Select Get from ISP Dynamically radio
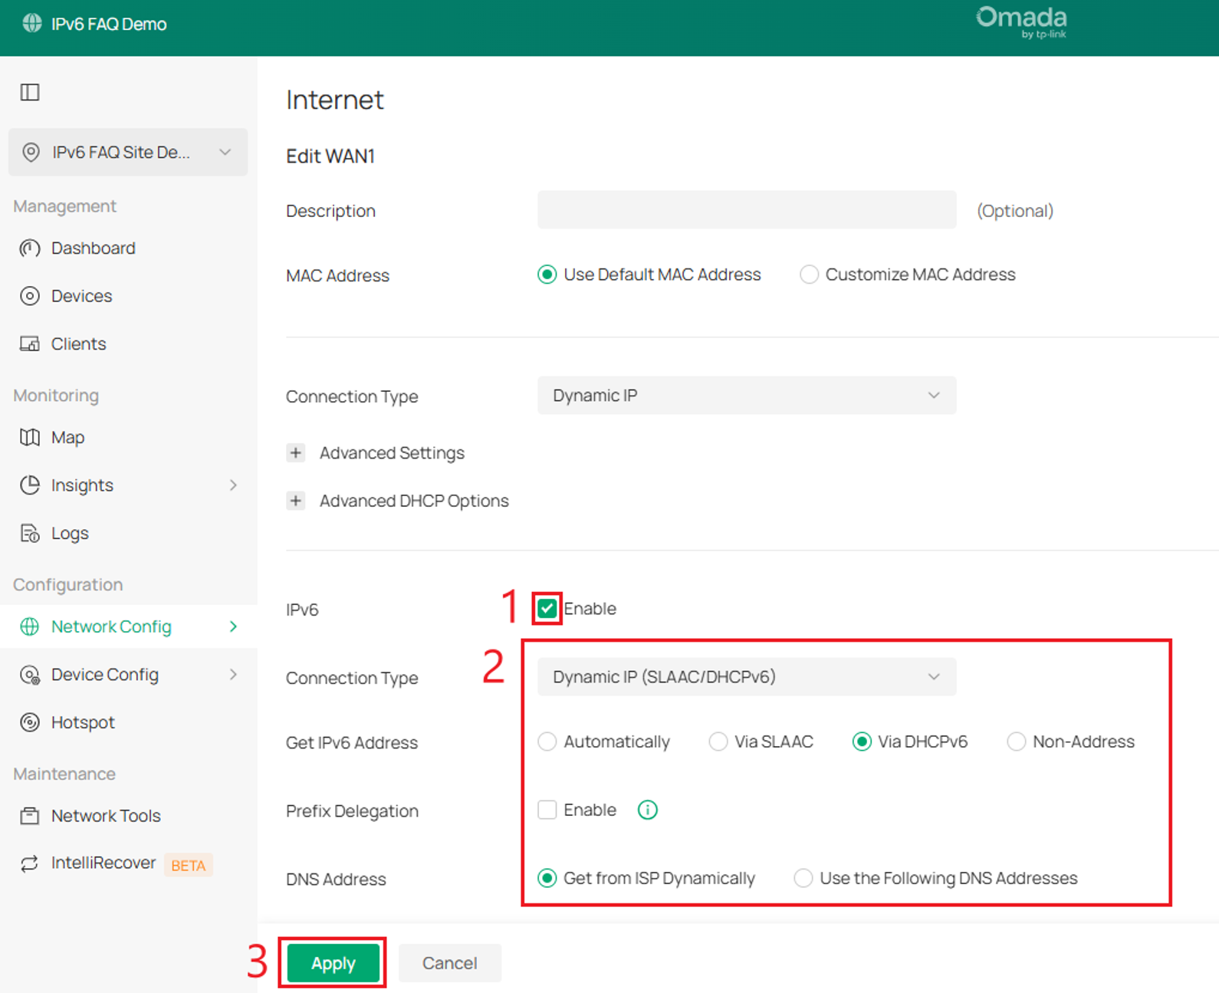 point(547,878)
